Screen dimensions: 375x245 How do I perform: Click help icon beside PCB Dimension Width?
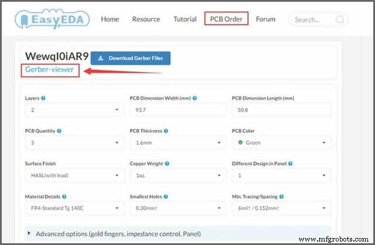click(195, 98)
